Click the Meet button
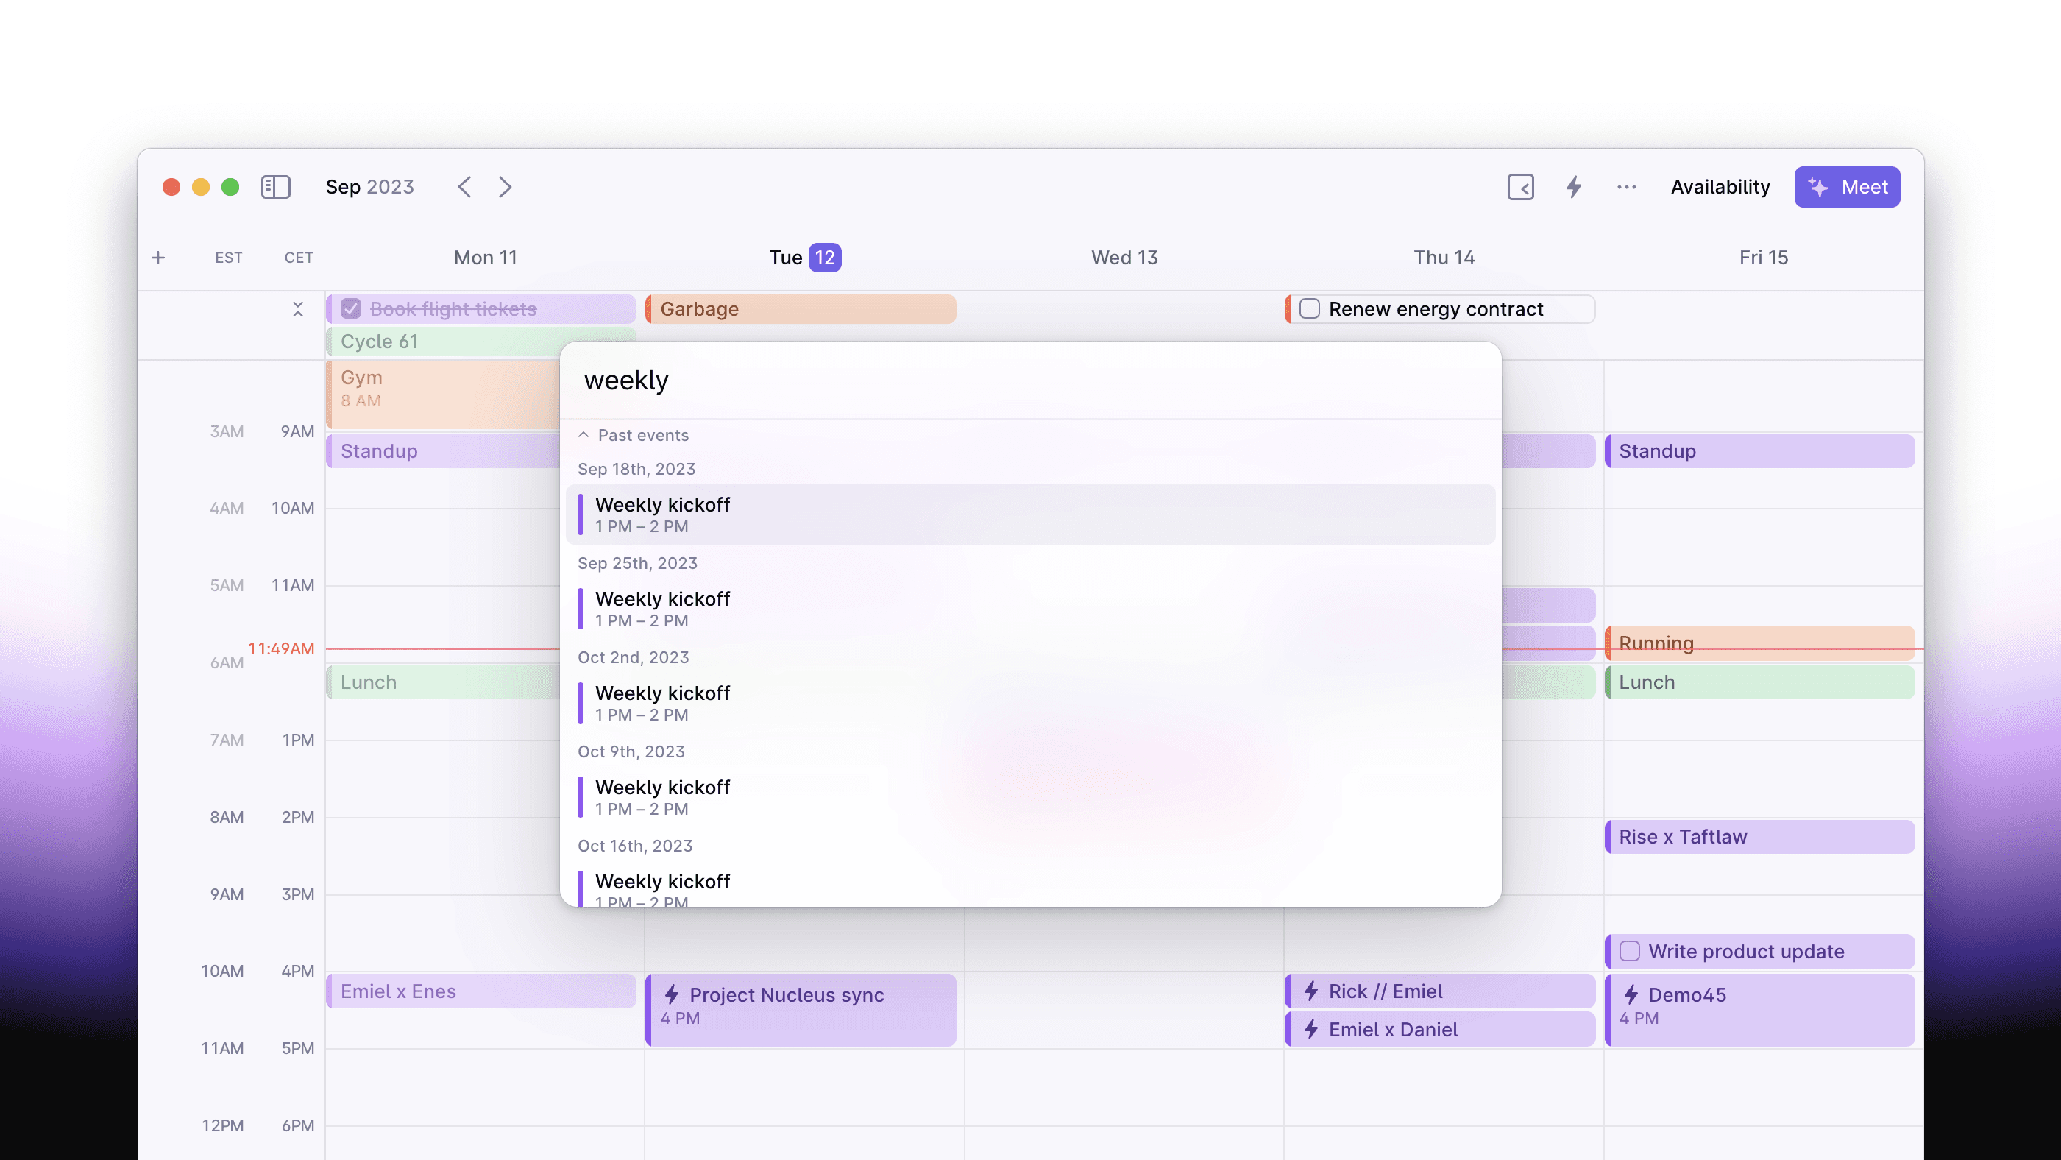Viewport: 2061px width, 1160px height. coord(1846,186)
